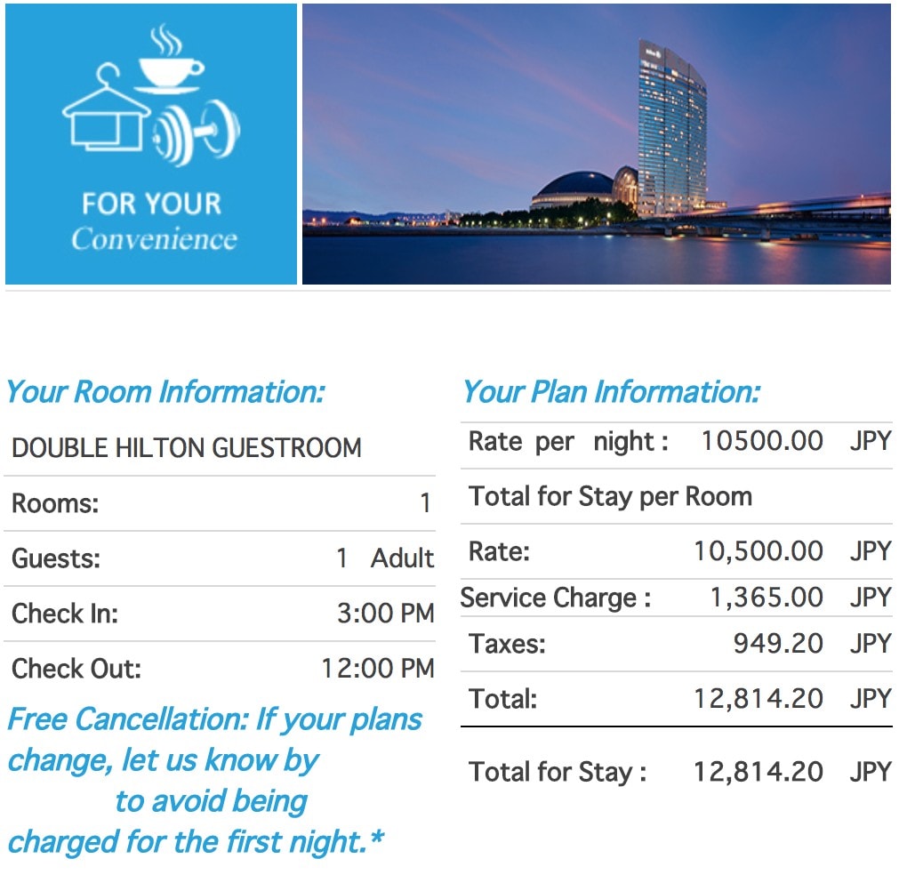Click the Taxes amount 949.20
Screen dimensions: 907x891
tap(778, 644)
